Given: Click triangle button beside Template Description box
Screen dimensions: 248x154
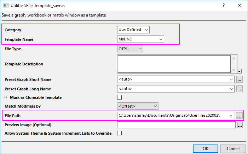Looking at the screenshot, I should pyautogui.click(x=240, y=71).
